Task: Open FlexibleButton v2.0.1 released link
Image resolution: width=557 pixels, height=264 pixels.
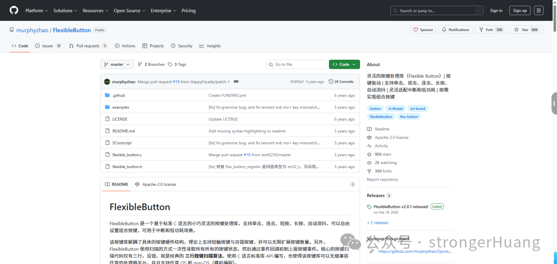Action: (401, 206)
